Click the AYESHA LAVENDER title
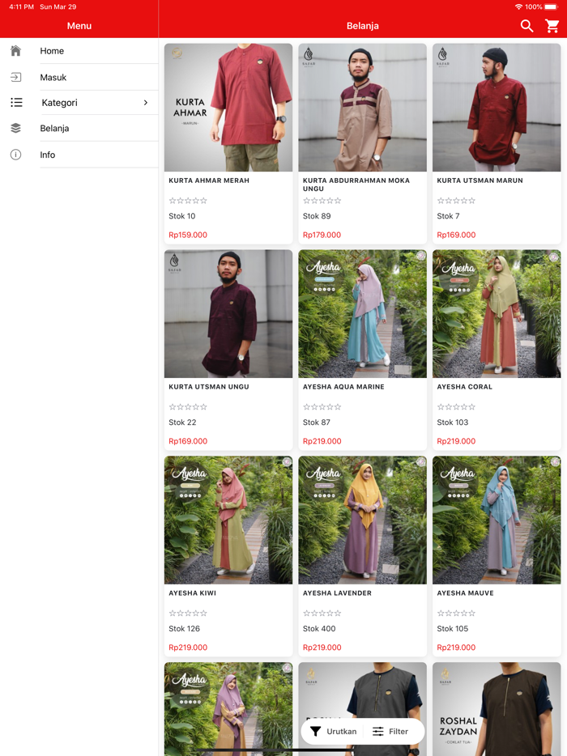567x756 pixels. pos(337,593)
